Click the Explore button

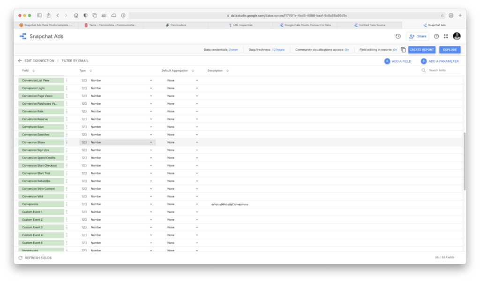(450, 50)
